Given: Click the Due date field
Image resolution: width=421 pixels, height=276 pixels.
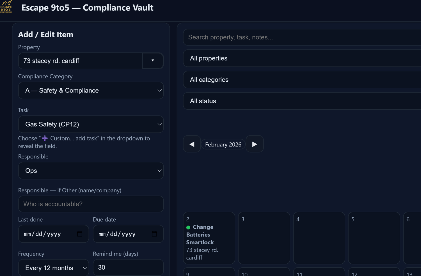Looking at the screenshot, I should tap(128, 234).
